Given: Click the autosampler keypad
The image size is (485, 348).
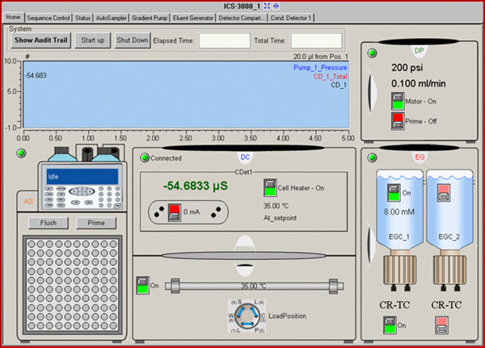Looking at the screenshot, I should tap(82, 196).
